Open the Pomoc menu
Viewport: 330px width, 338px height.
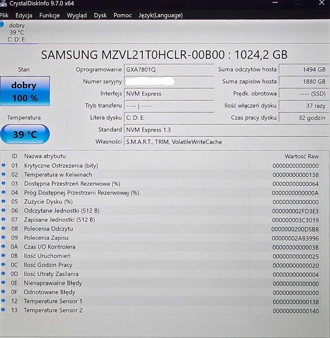tap(122, 15)
